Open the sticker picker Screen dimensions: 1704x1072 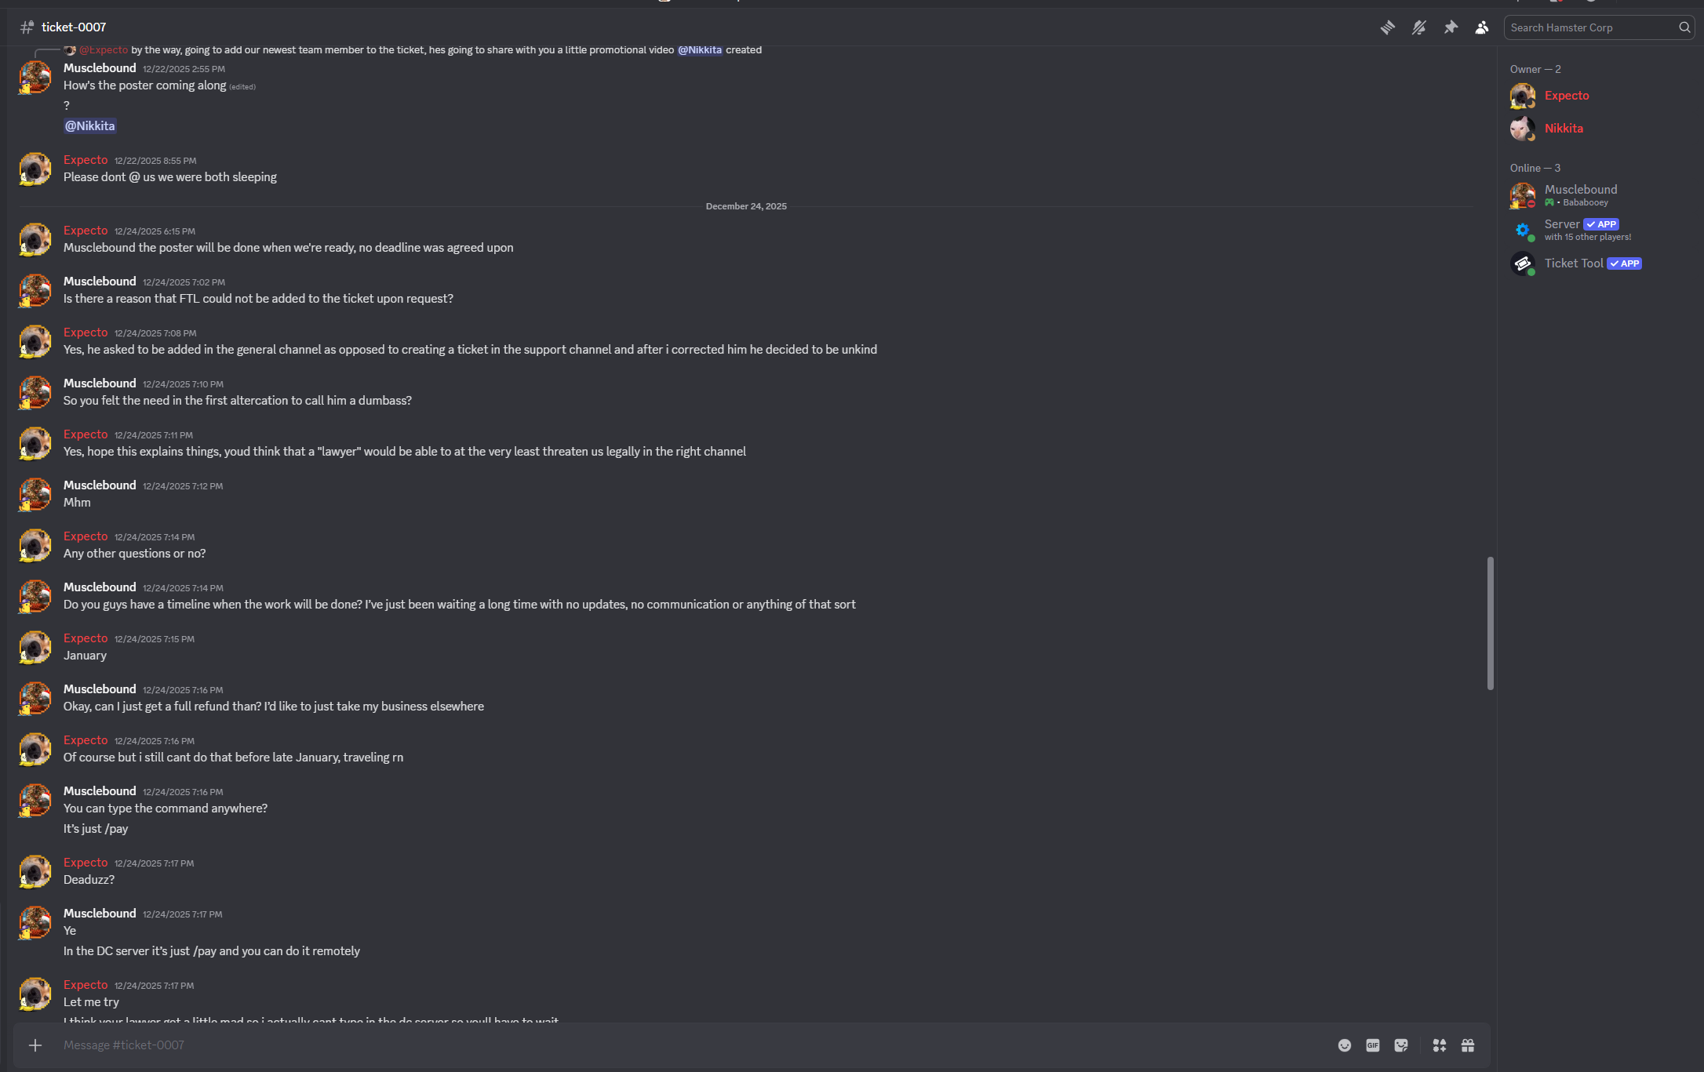(x=1401, y=1045)
